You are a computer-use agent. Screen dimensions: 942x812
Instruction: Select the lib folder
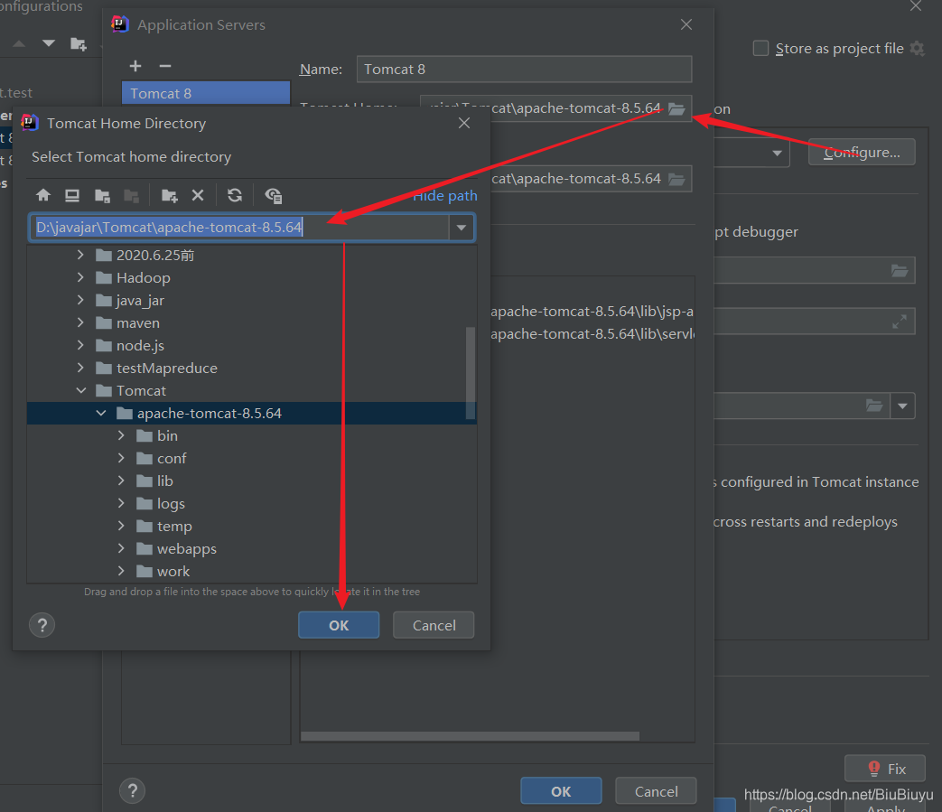coord(164,481)
